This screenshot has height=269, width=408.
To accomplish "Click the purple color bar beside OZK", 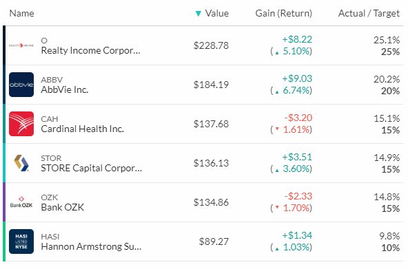I will point(4,202).
